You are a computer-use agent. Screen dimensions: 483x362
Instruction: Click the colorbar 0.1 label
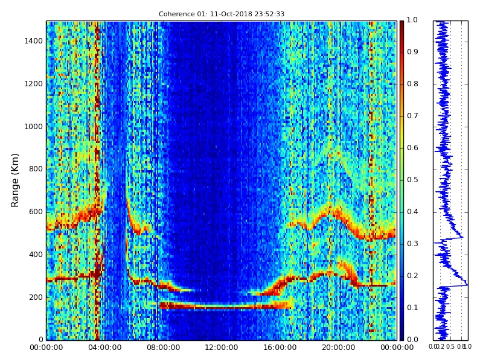click(x=412, y=308)
